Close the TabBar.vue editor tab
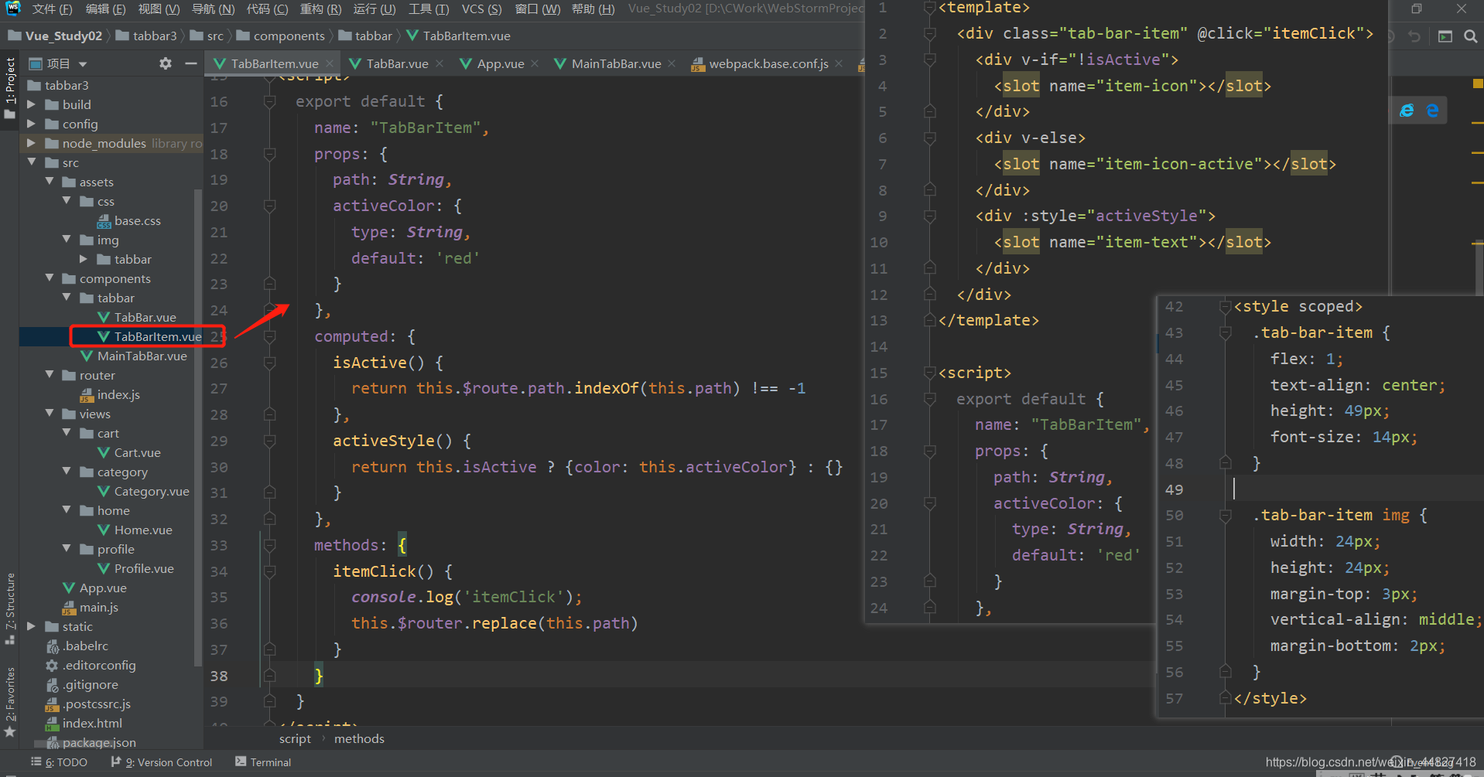 439,63
